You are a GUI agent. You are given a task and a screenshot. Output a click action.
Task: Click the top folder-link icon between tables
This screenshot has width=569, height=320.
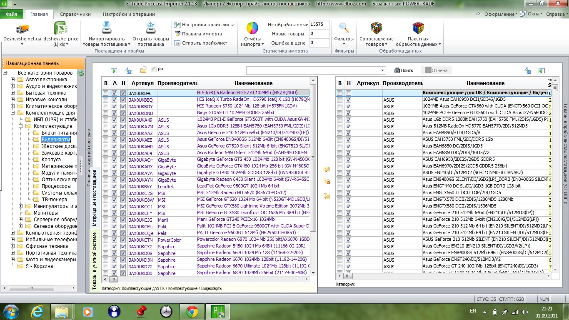(327, 169)
